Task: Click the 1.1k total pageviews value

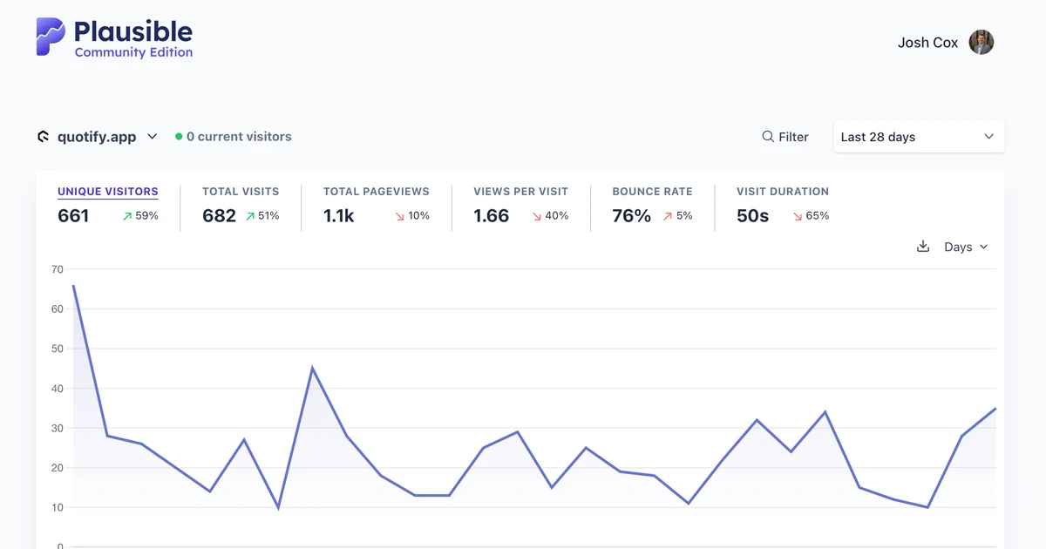Action: (339, 216)
